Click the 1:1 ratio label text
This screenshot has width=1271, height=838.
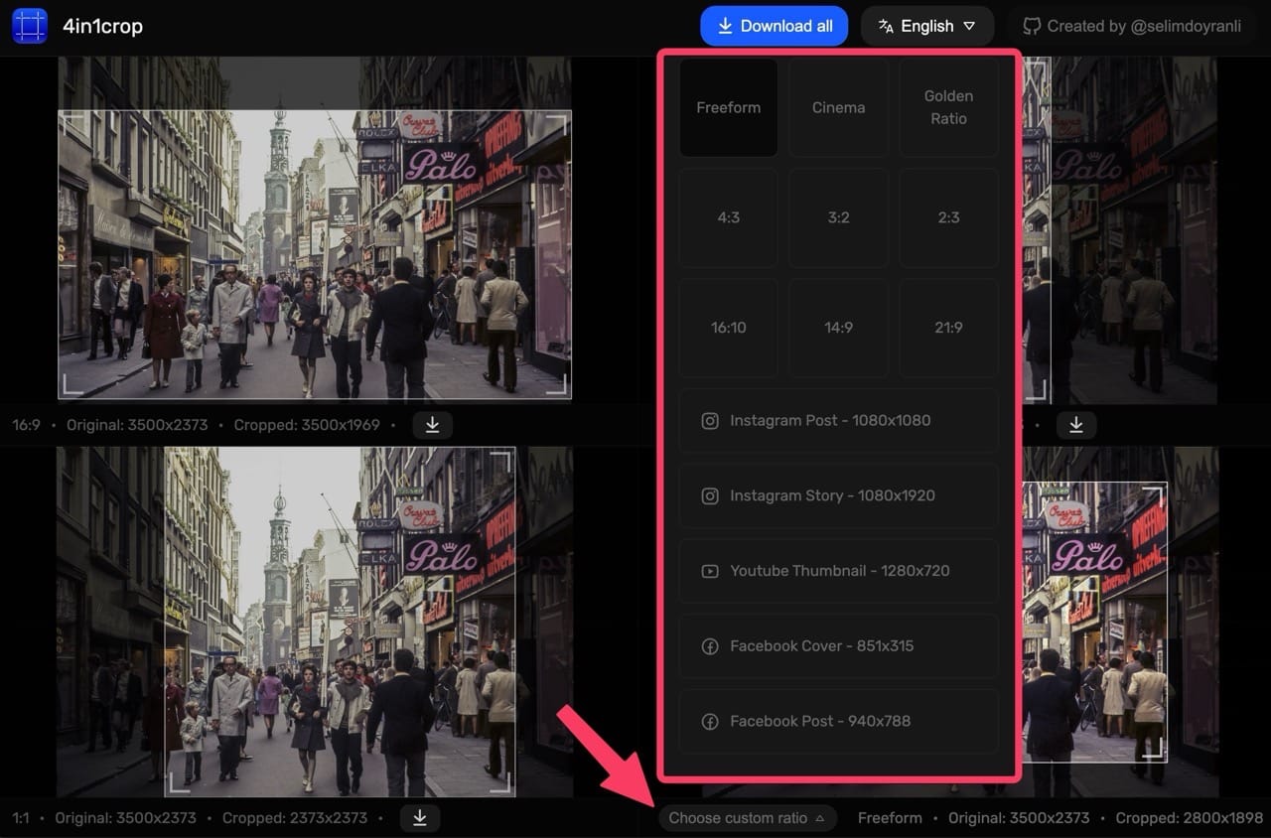tap(21, 818)
